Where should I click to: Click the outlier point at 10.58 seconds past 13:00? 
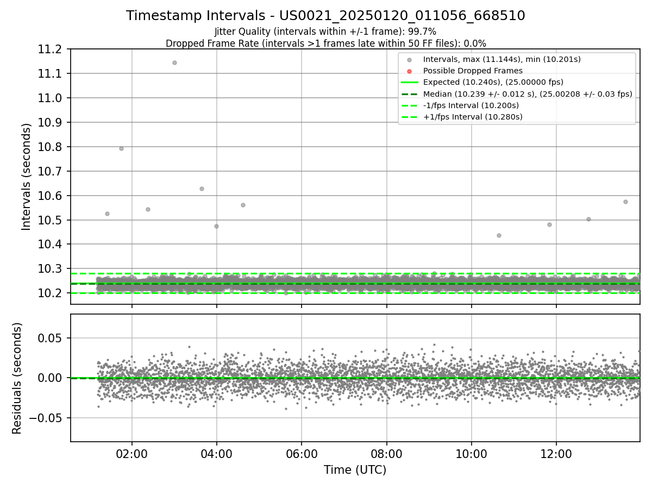coord(625,202)
